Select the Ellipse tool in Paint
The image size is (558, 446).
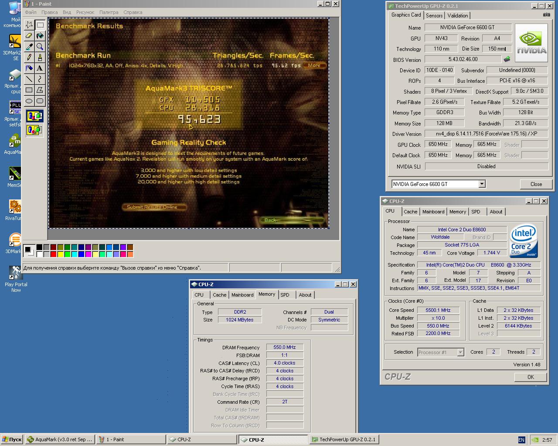(x=29, y=101)
